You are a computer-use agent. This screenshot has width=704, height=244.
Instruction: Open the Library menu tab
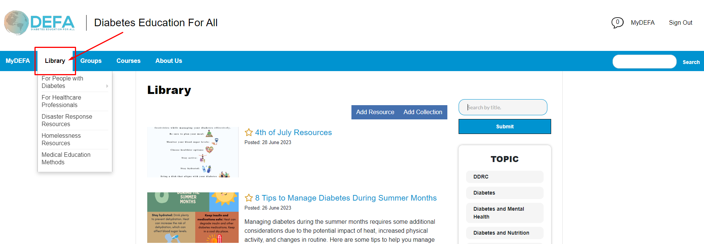pyautogui.click(x=55, y=61)
